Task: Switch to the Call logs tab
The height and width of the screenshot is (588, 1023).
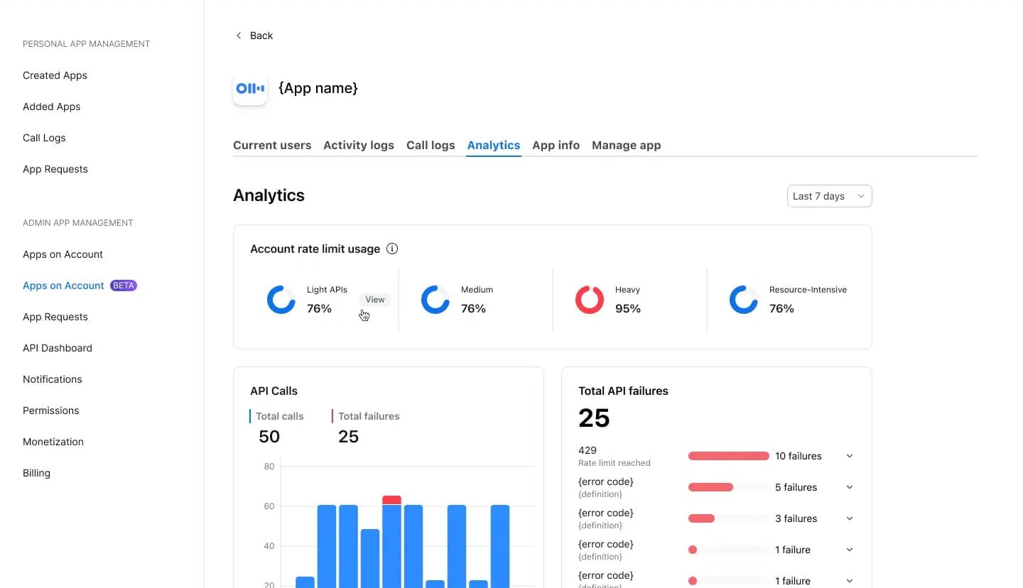Action: click(x=431, y=145)
